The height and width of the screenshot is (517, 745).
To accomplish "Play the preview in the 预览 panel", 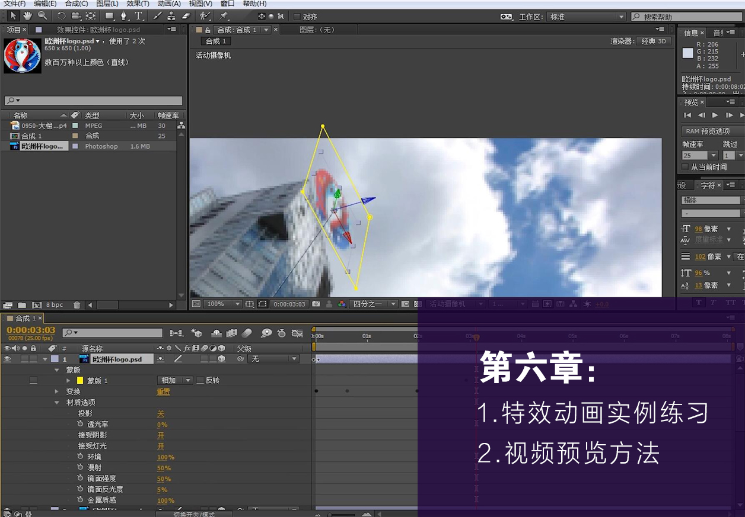I will point(715,115).
